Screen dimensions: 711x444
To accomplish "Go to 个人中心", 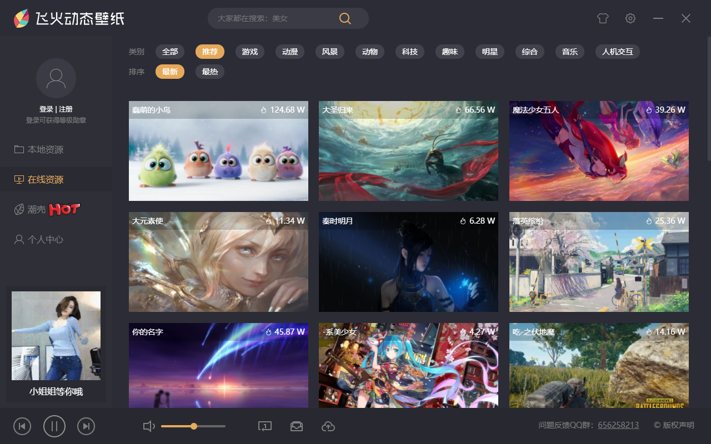I will click(56, 239).
